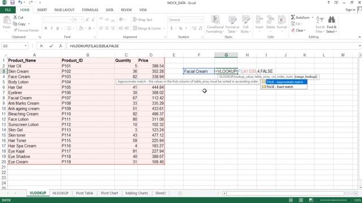Click the Normal view status bar icon
The height and width of the screenshot is (203, 362).
coord(291,200)
